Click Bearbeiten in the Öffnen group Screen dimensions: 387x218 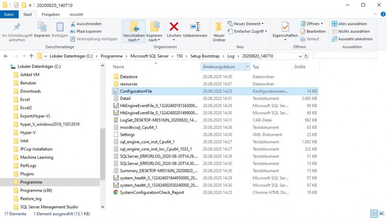313,31
